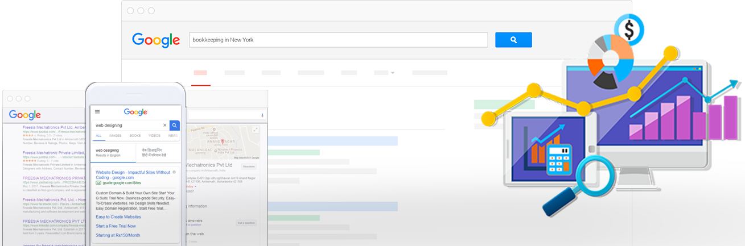Click the ad info icon beside Website Design title
This screenshot has width=745, height=246.
(174, 172)
